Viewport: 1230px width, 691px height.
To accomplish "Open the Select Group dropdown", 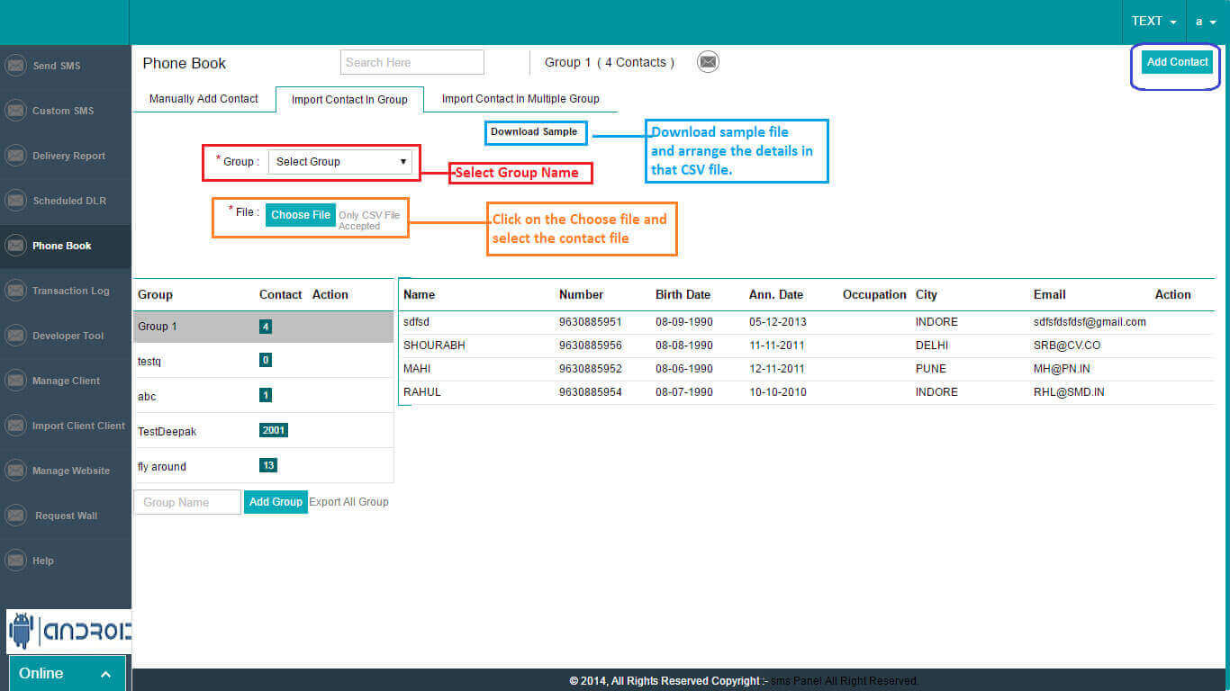I will [339, 162].
